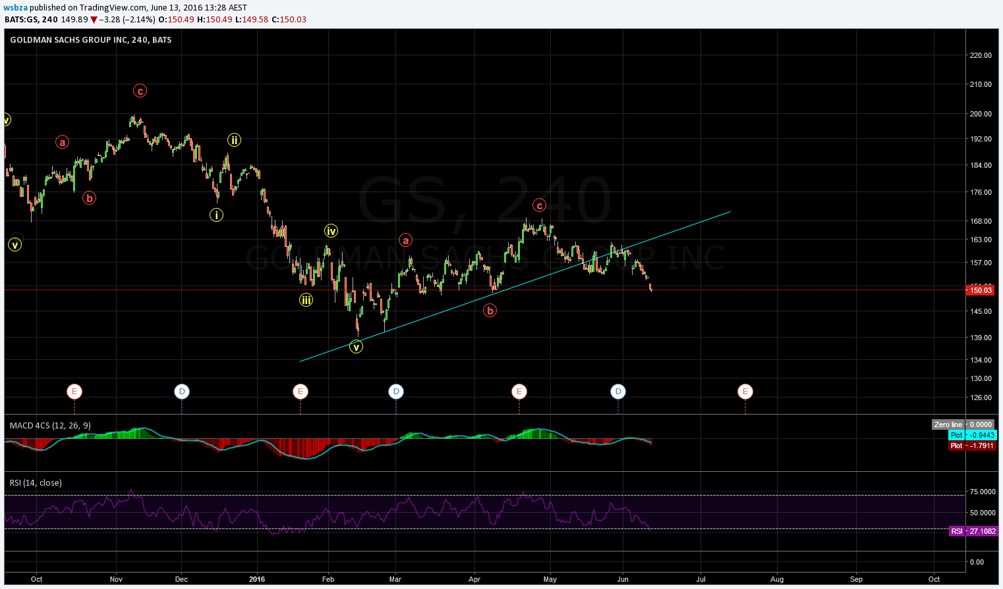Open the December dividend D marker
Viewport: 1003px width, 589px height.
point(182,392)
